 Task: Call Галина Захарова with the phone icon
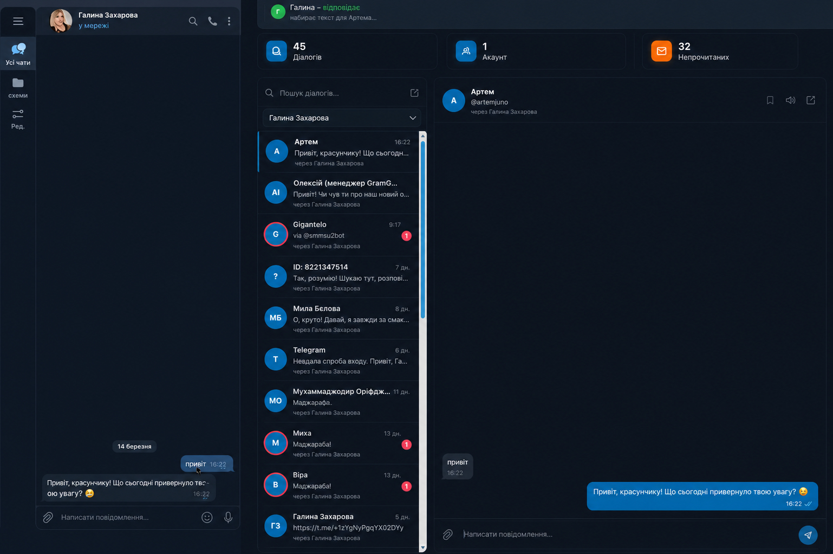(212, 21)
